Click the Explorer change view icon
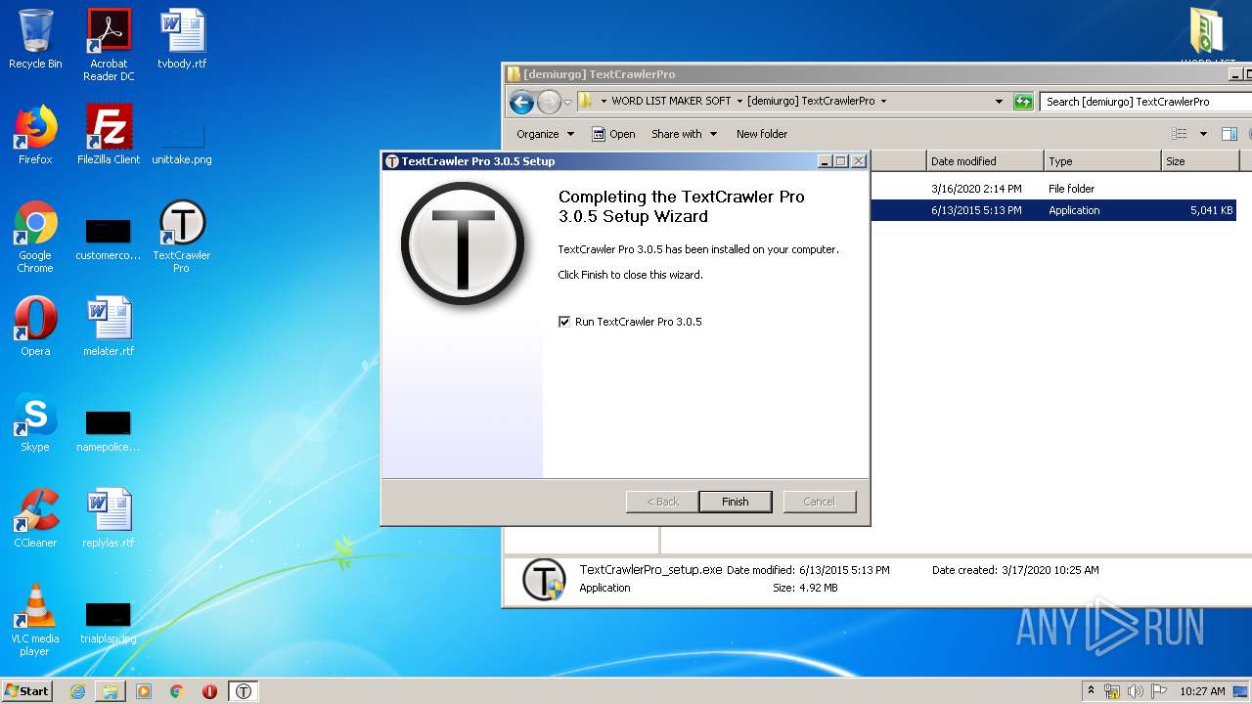 pyautogui.click(x=1180, y=134)
